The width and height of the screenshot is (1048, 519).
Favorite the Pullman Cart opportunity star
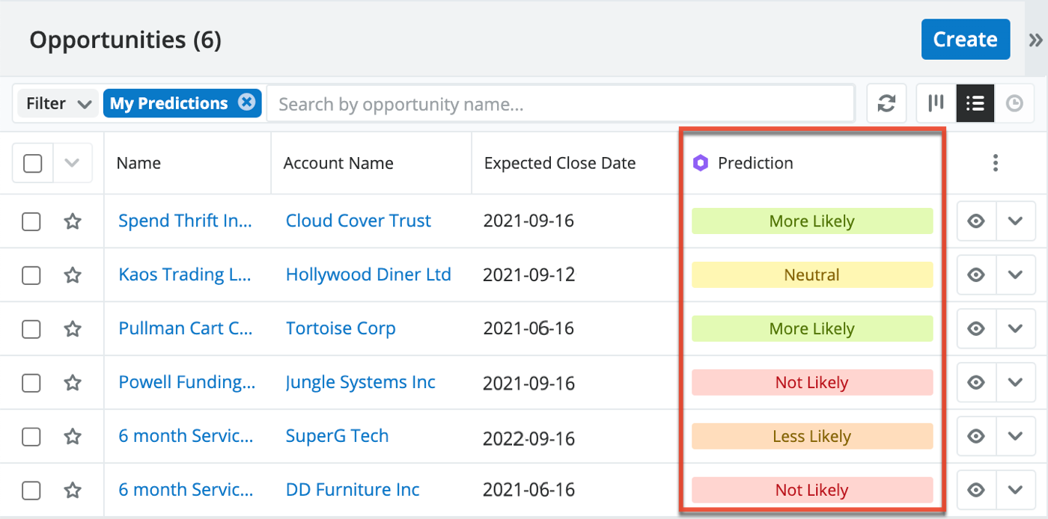(x=72, y=328)
